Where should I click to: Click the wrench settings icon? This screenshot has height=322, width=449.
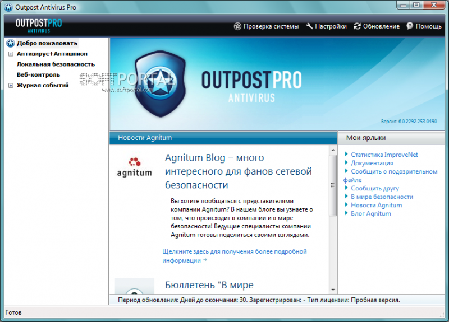click(x=309, y=26)
